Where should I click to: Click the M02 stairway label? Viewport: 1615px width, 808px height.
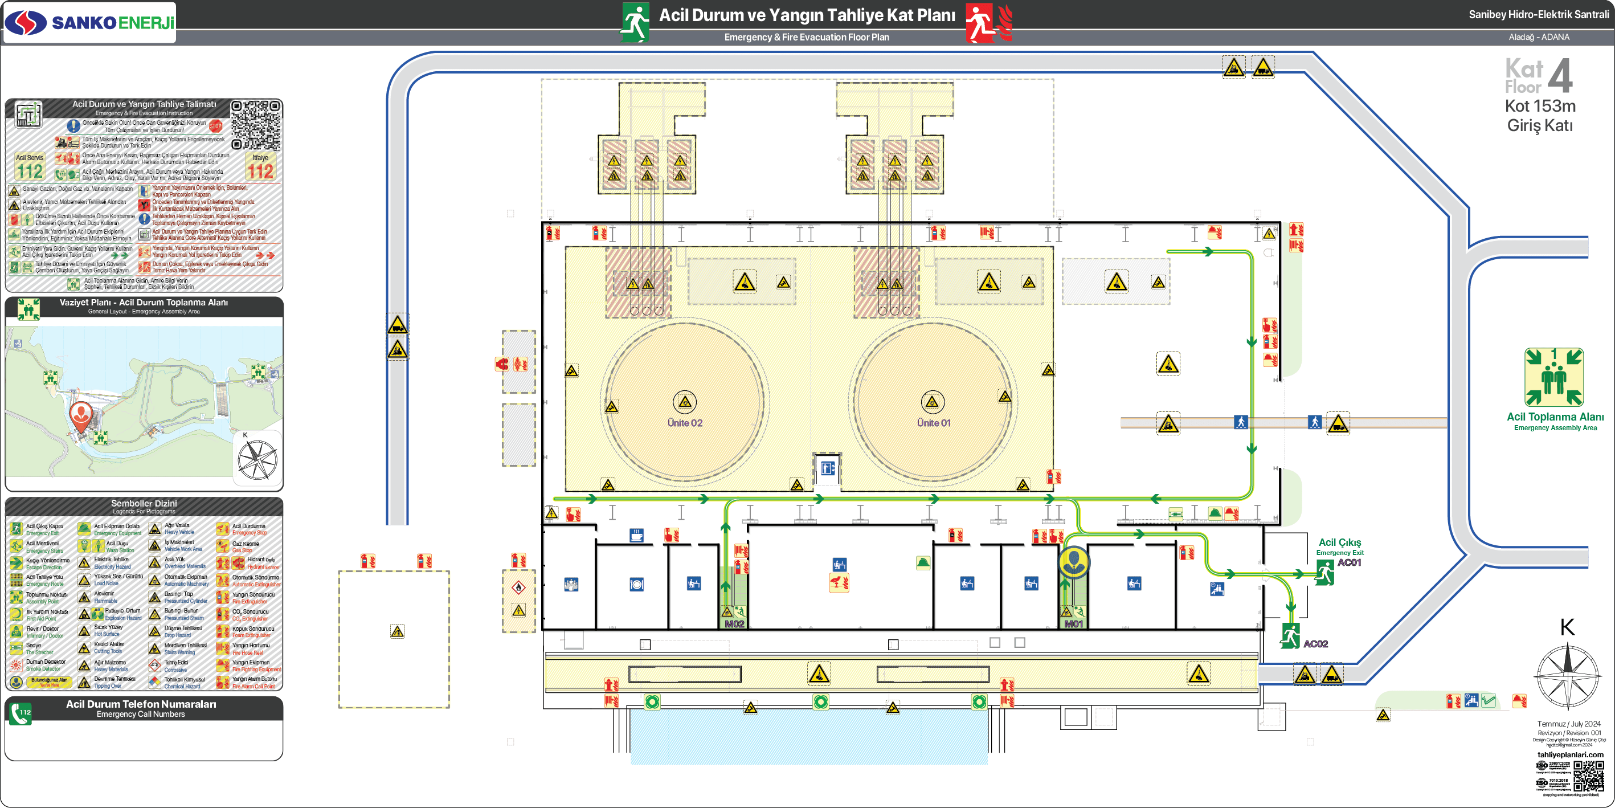(x=734, y=624)
